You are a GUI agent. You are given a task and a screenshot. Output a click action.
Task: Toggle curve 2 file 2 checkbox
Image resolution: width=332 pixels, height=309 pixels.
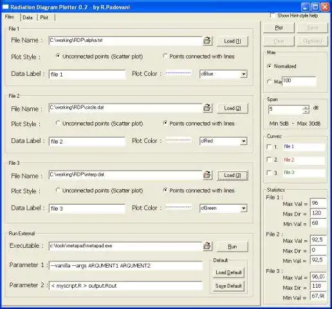(269, 160)
